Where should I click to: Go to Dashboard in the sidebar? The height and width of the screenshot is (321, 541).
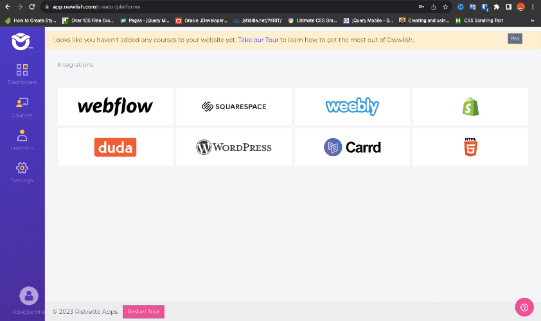22,74
